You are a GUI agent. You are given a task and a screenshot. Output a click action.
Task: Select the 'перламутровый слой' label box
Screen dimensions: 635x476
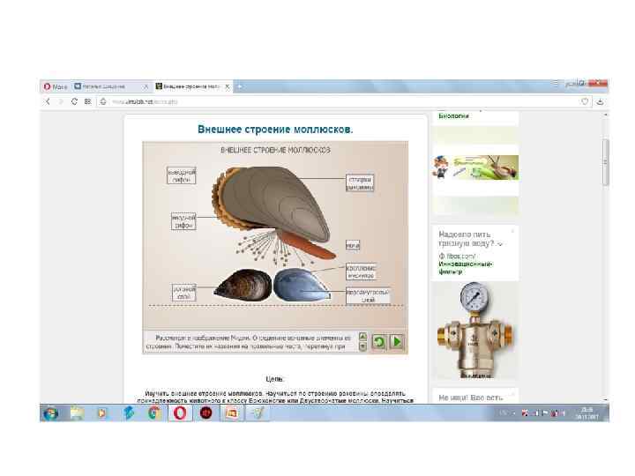368,296
